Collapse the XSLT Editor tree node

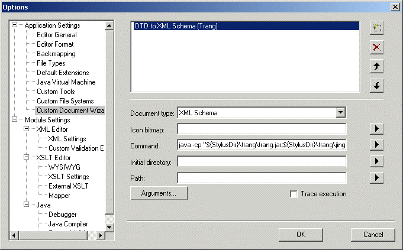click(x=26, y=158)
